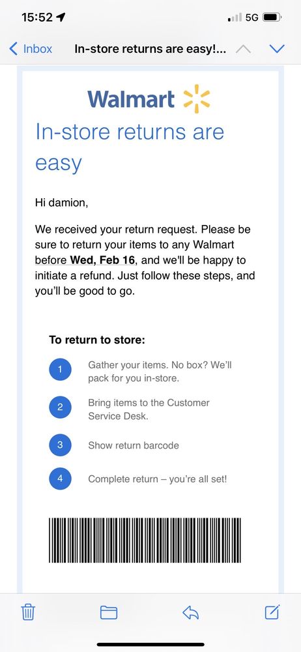Tap the Walmart logo
Image resolution: width=301 pixels, height=652 pixels.
149,99
